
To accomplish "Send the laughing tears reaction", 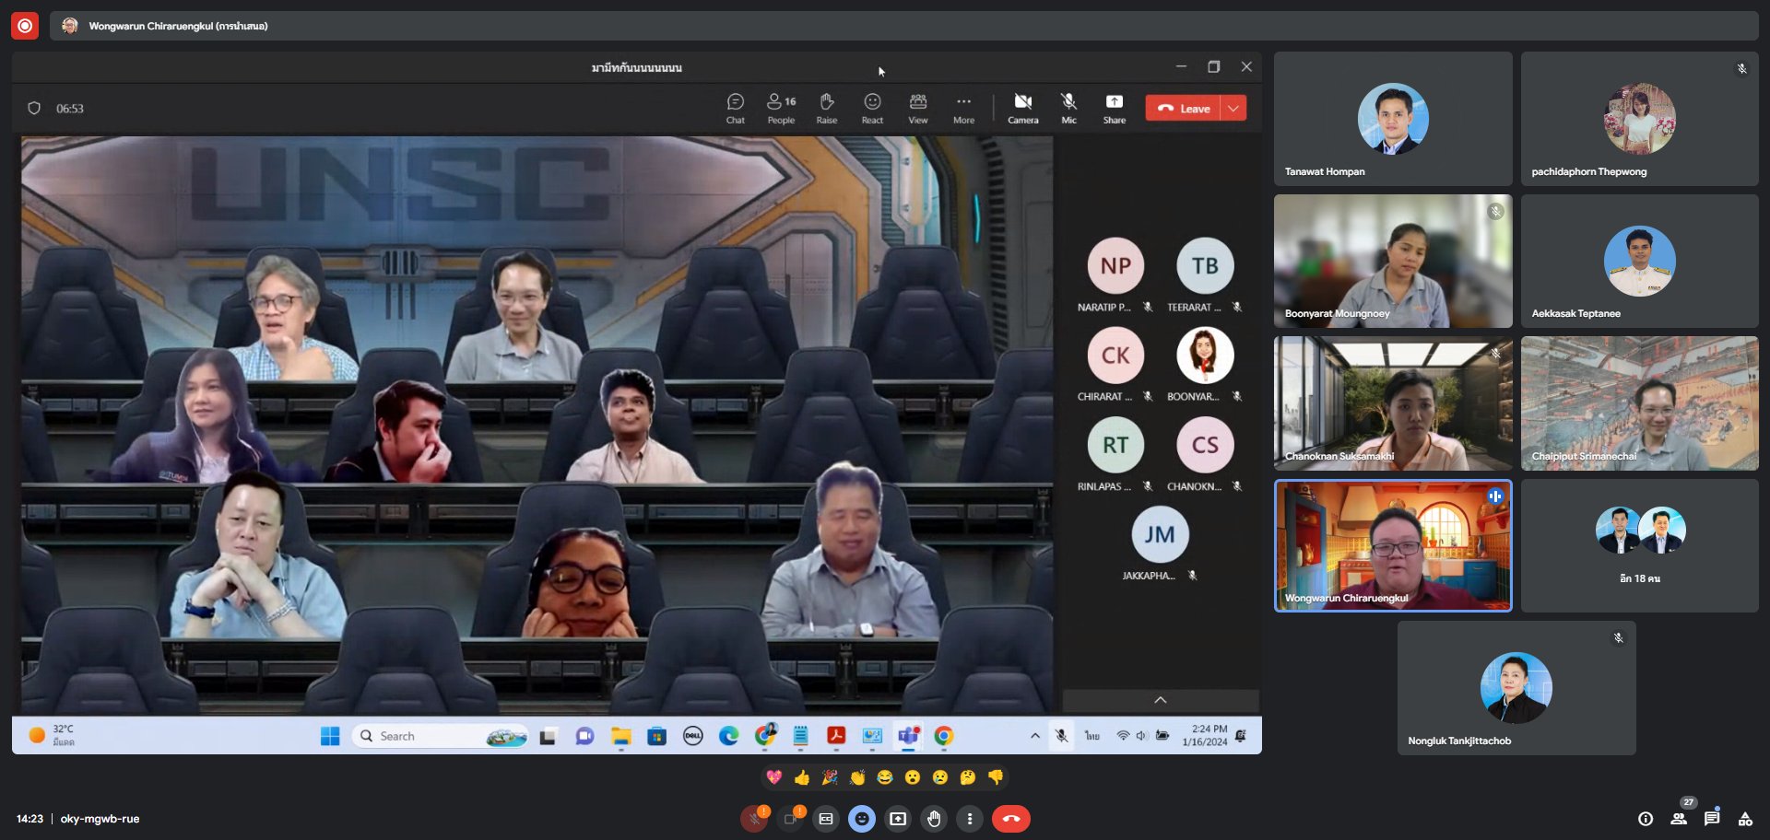I will click(885, 777).
